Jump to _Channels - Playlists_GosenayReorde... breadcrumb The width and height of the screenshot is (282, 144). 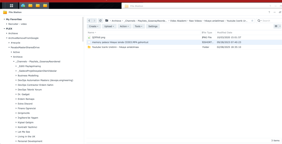click(145, 21)
